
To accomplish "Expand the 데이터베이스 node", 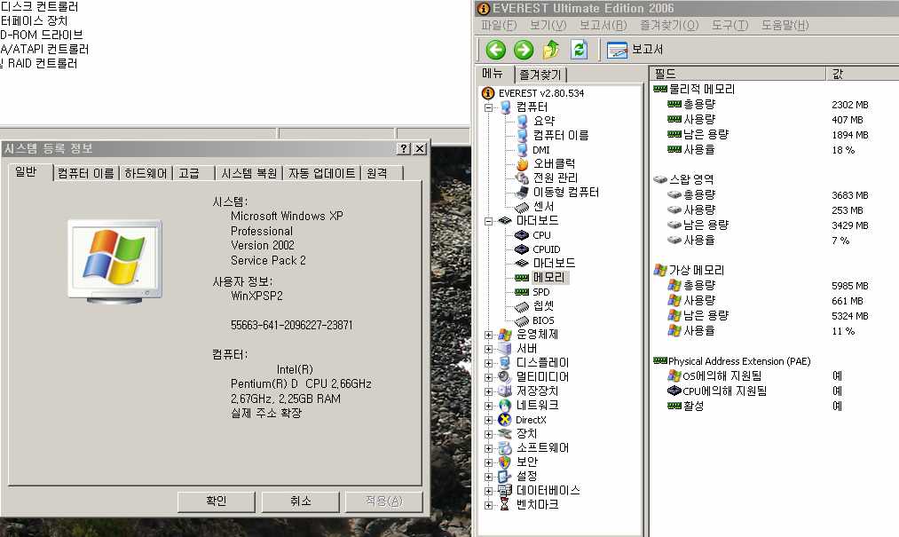I will click(488, 491).
